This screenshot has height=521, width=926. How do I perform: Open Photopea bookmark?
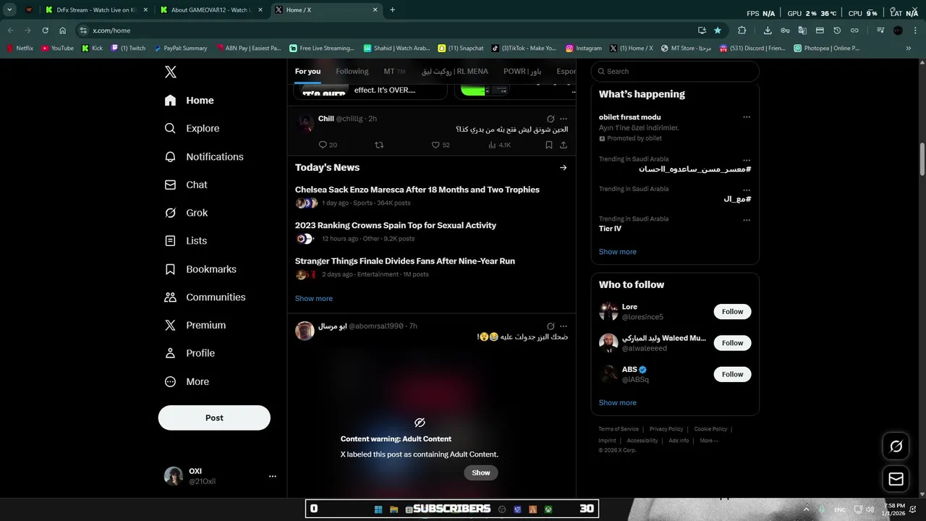pyautogui.click(x=826, y=48)
